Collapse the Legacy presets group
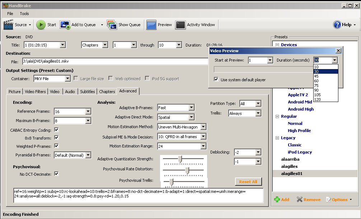 (277, 138)
